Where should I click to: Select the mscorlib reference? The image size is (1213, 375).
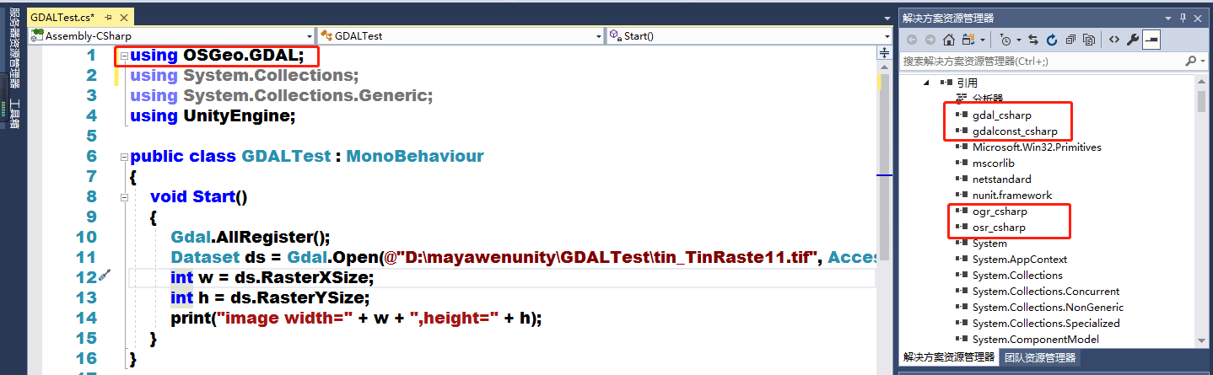pos(994,163)
